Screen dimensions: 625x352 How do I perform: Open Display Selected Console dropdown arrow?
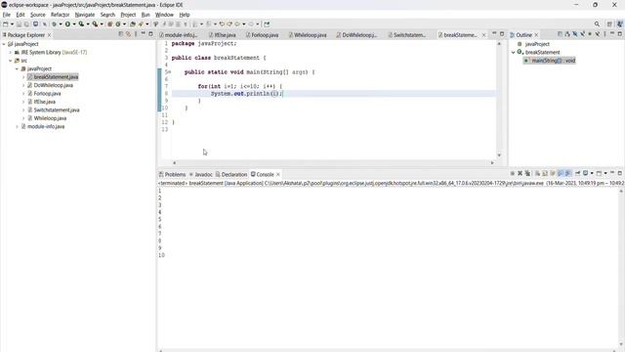(592, 173)
